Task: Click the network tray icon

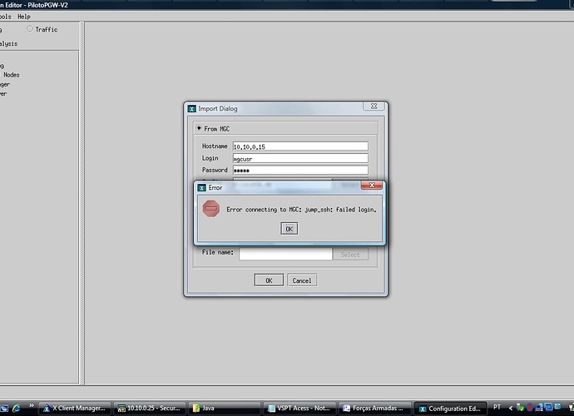Action: [x=539, y=407]
